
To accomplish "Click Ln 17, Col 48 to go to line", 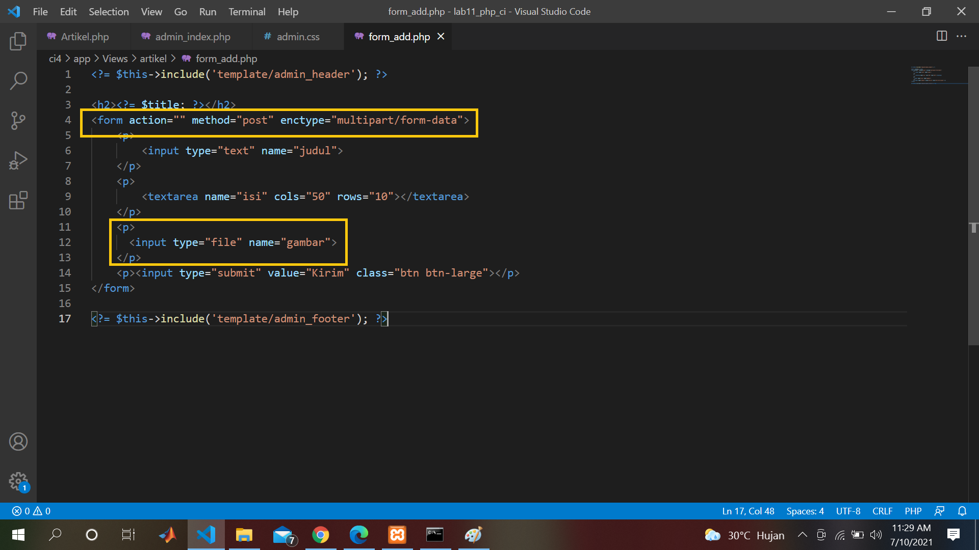I will click(x=748, y=511).
